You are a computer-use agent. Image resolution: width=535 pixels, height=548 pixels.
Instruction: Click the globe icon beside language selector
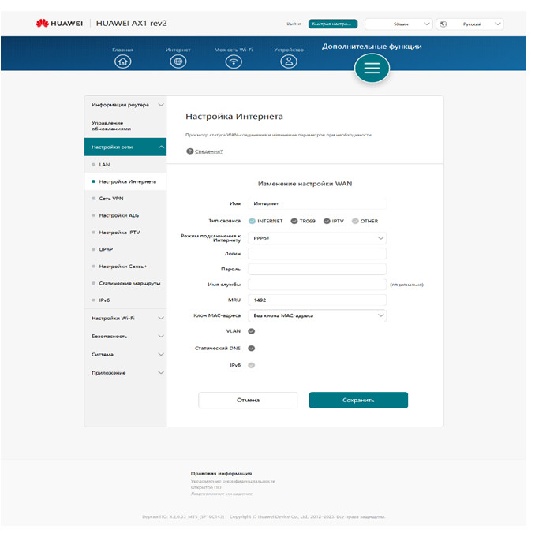[x=443, y=24]
